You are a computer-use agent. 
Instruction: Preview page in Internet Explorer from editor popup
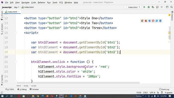click(157, 21)
